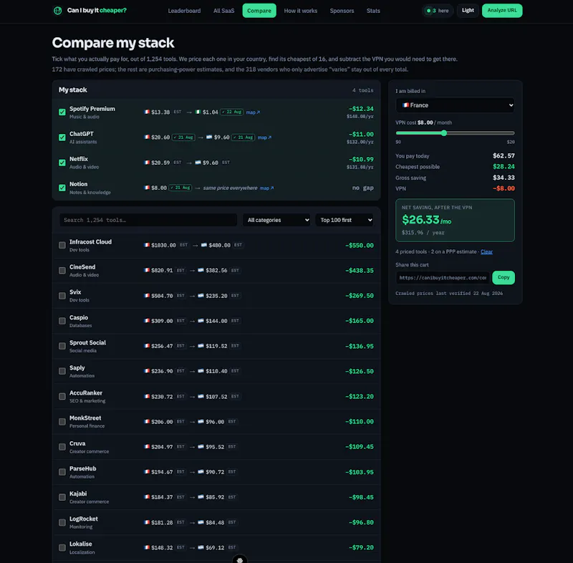Image resolution: width=573 pixels, height=563 pixels.
Task: Click the Clear link
Action: [x=486, y=251]
